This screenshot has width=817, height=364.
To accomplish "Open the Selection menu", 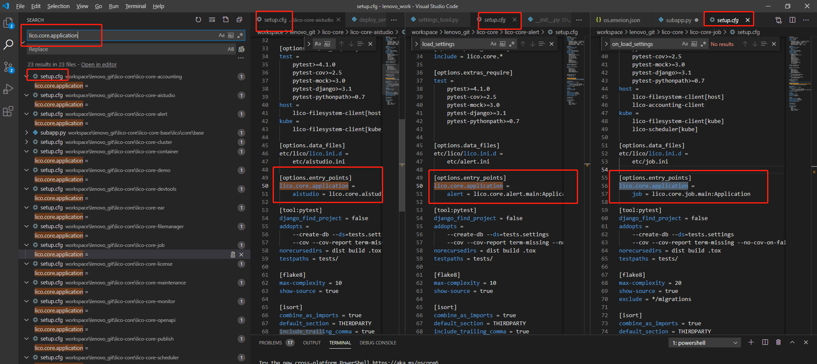I will click(x=58, y=6).
